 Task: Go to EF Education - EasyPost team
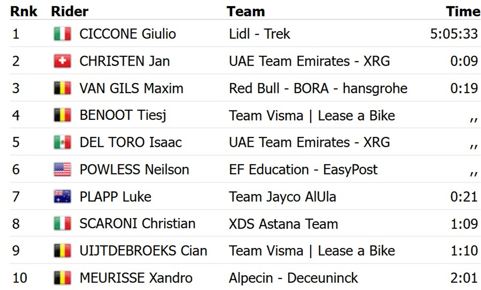click(x=303, y=169)
